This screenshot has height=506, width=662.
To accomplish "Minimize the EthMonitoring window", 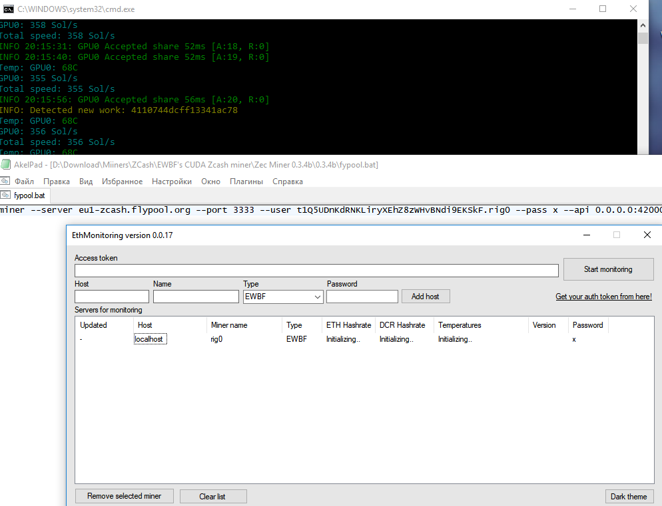I will coord(587,235).
